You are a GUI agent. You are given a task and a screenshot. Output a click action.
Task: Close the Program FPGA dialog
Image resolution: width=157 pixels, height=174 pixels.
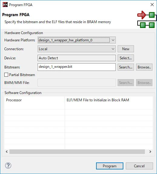pos(152,5)
